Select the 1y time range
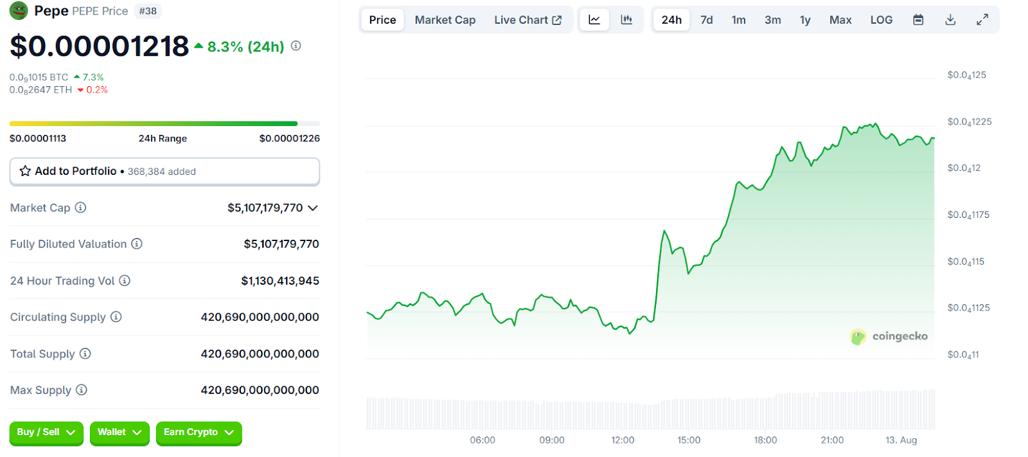 click(804, 20)
